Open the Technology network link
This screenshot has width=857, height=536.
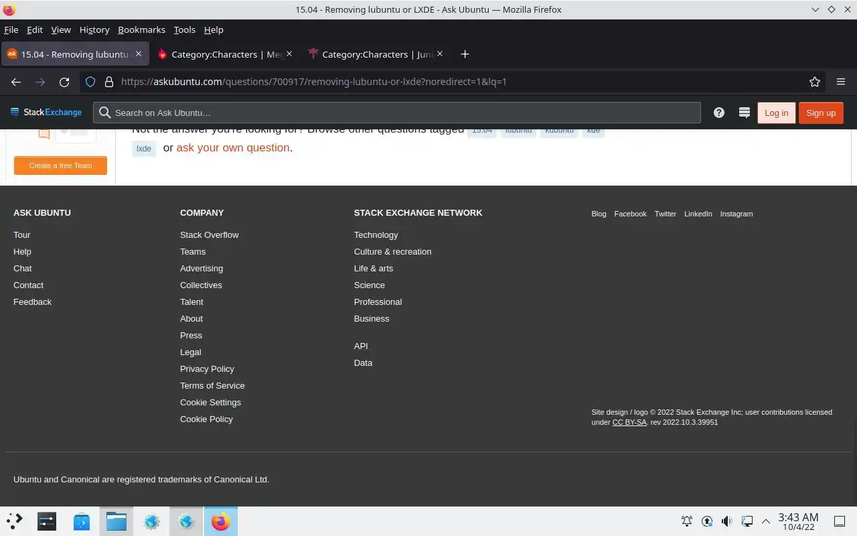pos(376,234)
